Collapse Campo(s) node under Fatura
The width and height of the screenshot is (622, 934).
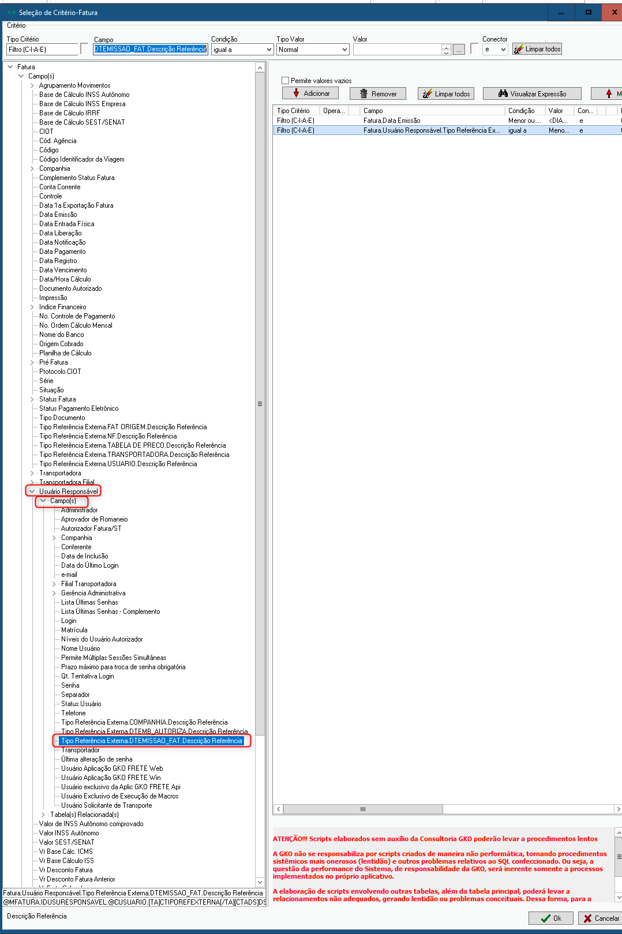tap(21, 76)
